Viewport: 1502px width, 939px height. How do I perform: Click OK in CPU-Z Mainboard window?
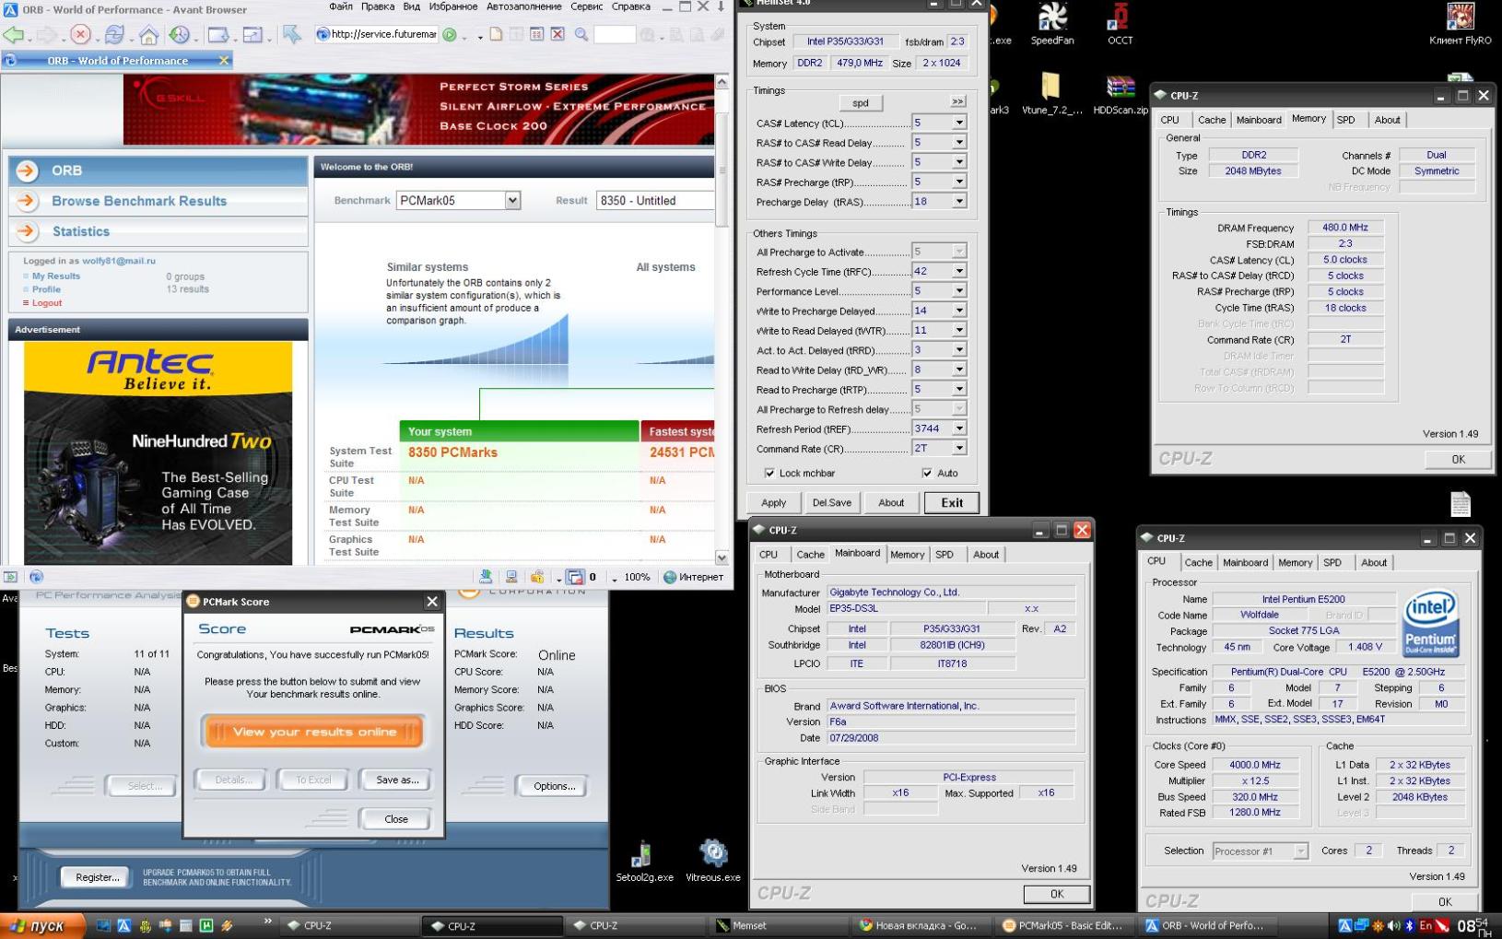coord(1057,894)
